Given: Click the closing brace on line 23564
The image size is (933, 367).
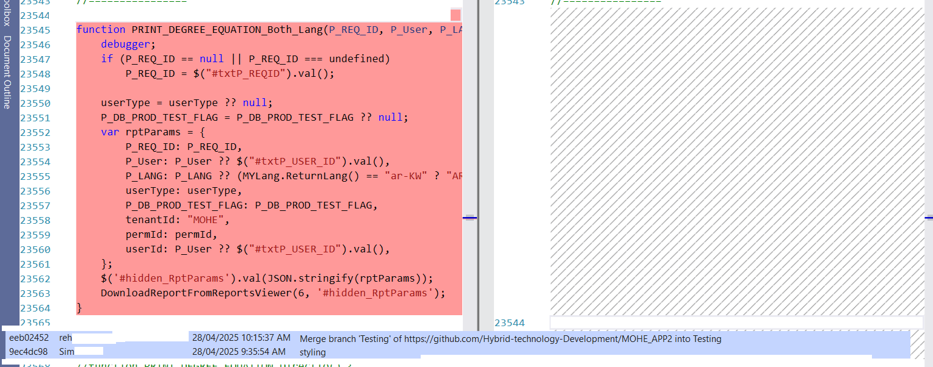Looking at the screenshot, I should 79,308.
